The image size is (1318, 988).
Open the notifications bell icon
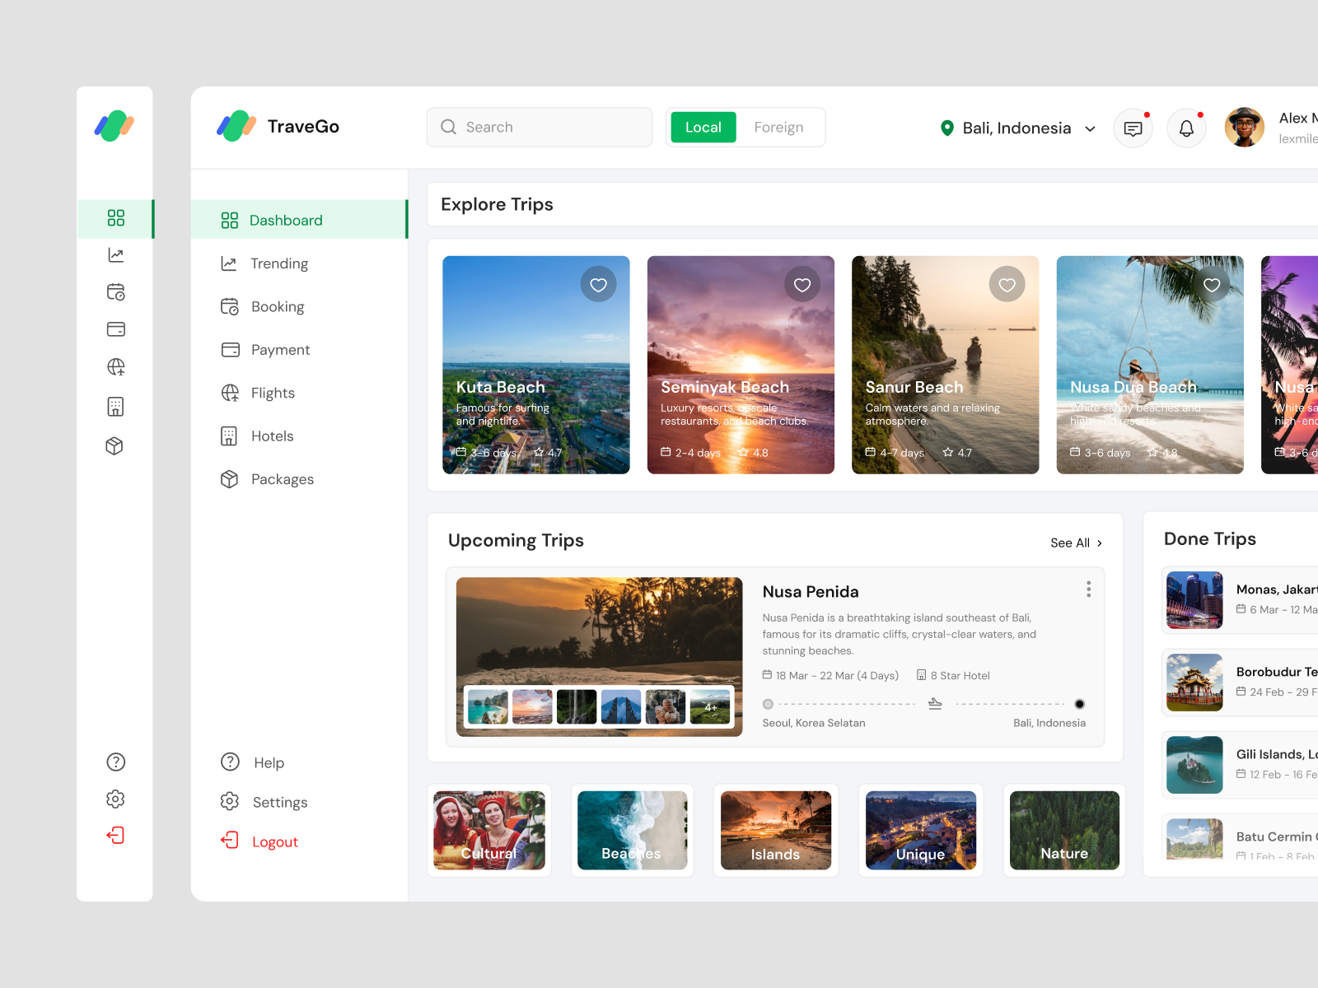pyautogui.click(x=1186, y=128)
